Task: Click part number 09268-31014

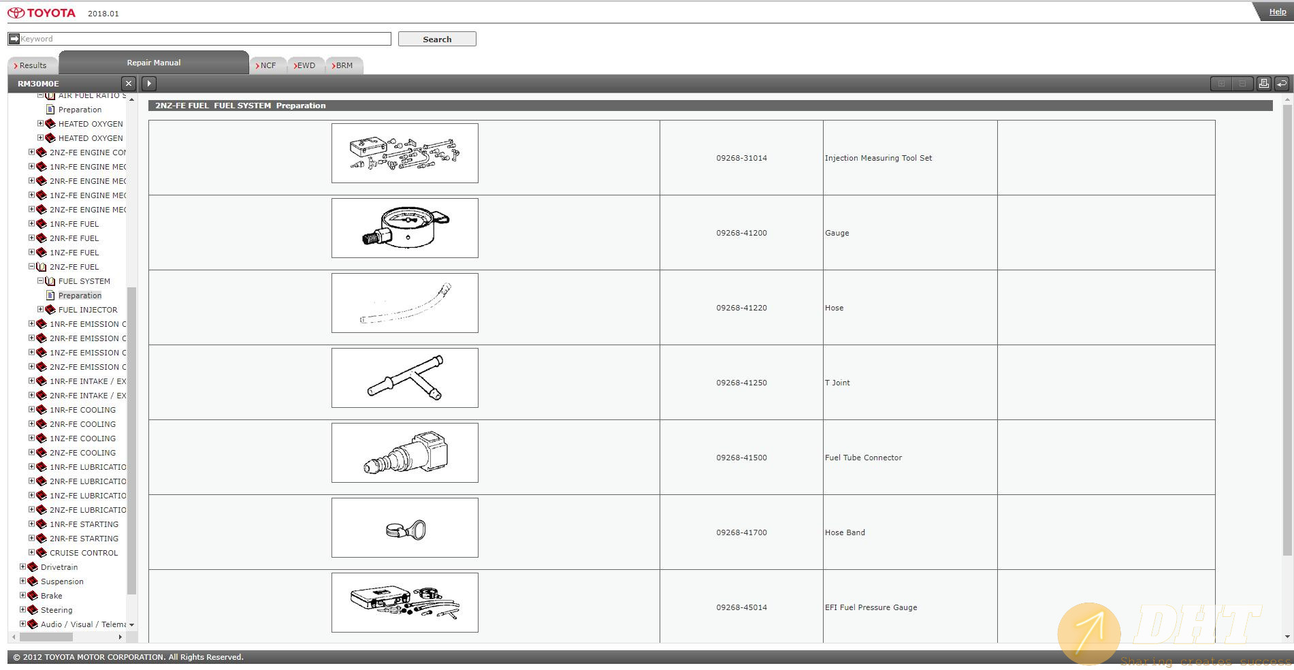Action: (x=741, y=158)
